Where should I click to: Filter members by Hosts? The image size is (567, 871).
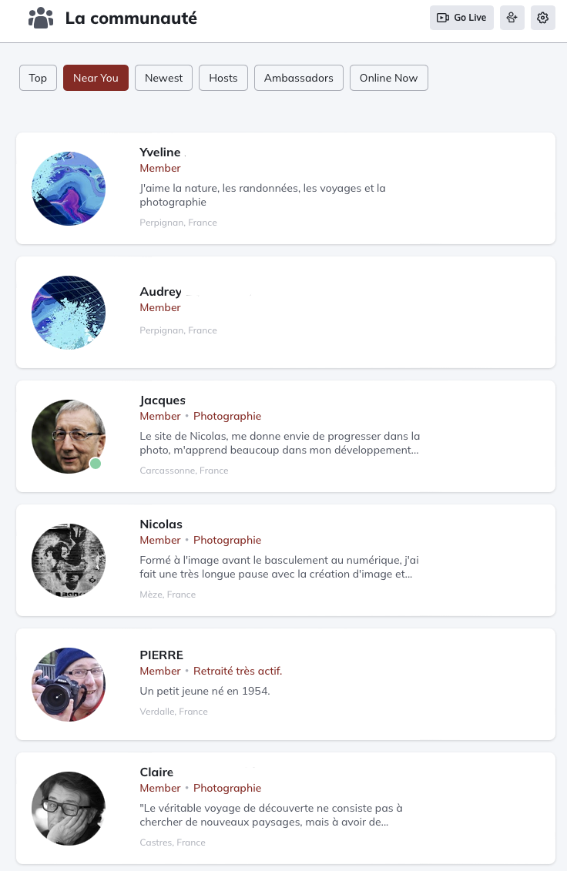tap(223, 78)
